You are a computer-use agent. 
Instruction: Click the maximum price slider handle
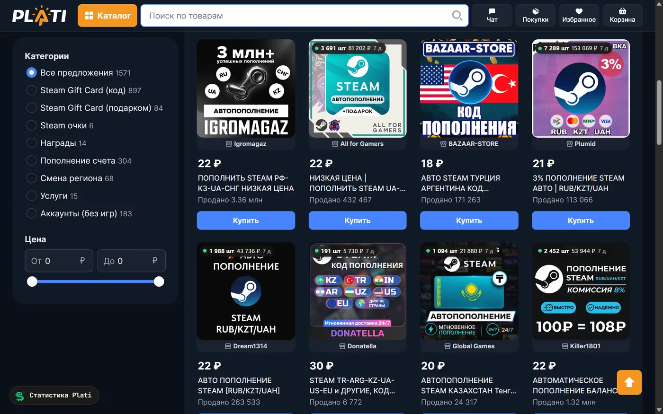coord(159,282)
